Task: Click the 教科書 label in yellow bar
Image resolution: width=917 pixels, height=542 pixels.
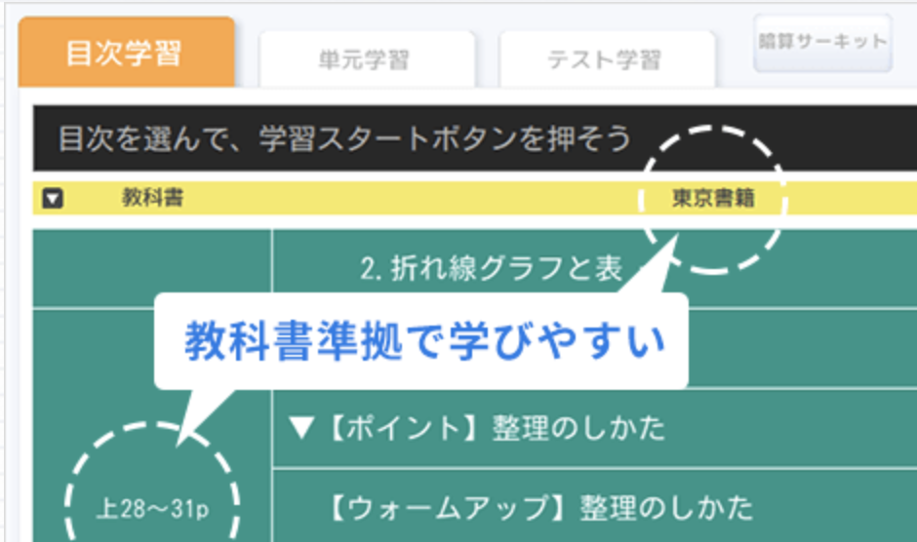Action: click(153, 199)
